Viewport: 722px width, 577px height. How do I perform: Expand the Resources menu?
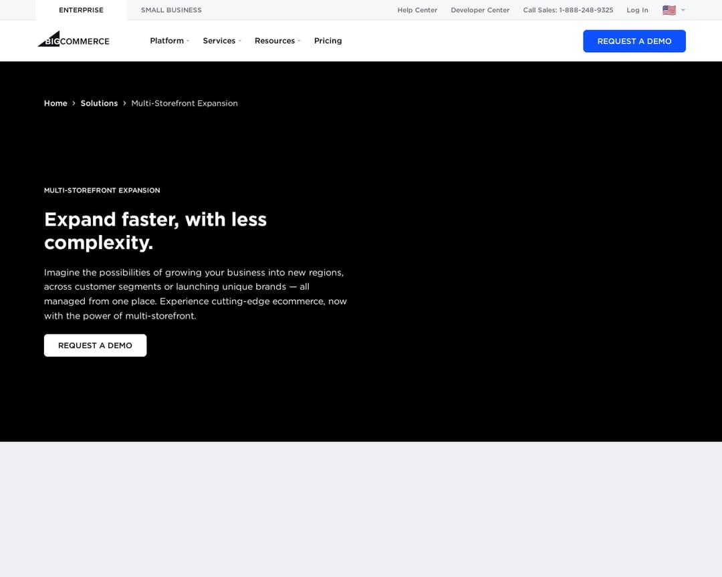(277, 41)
